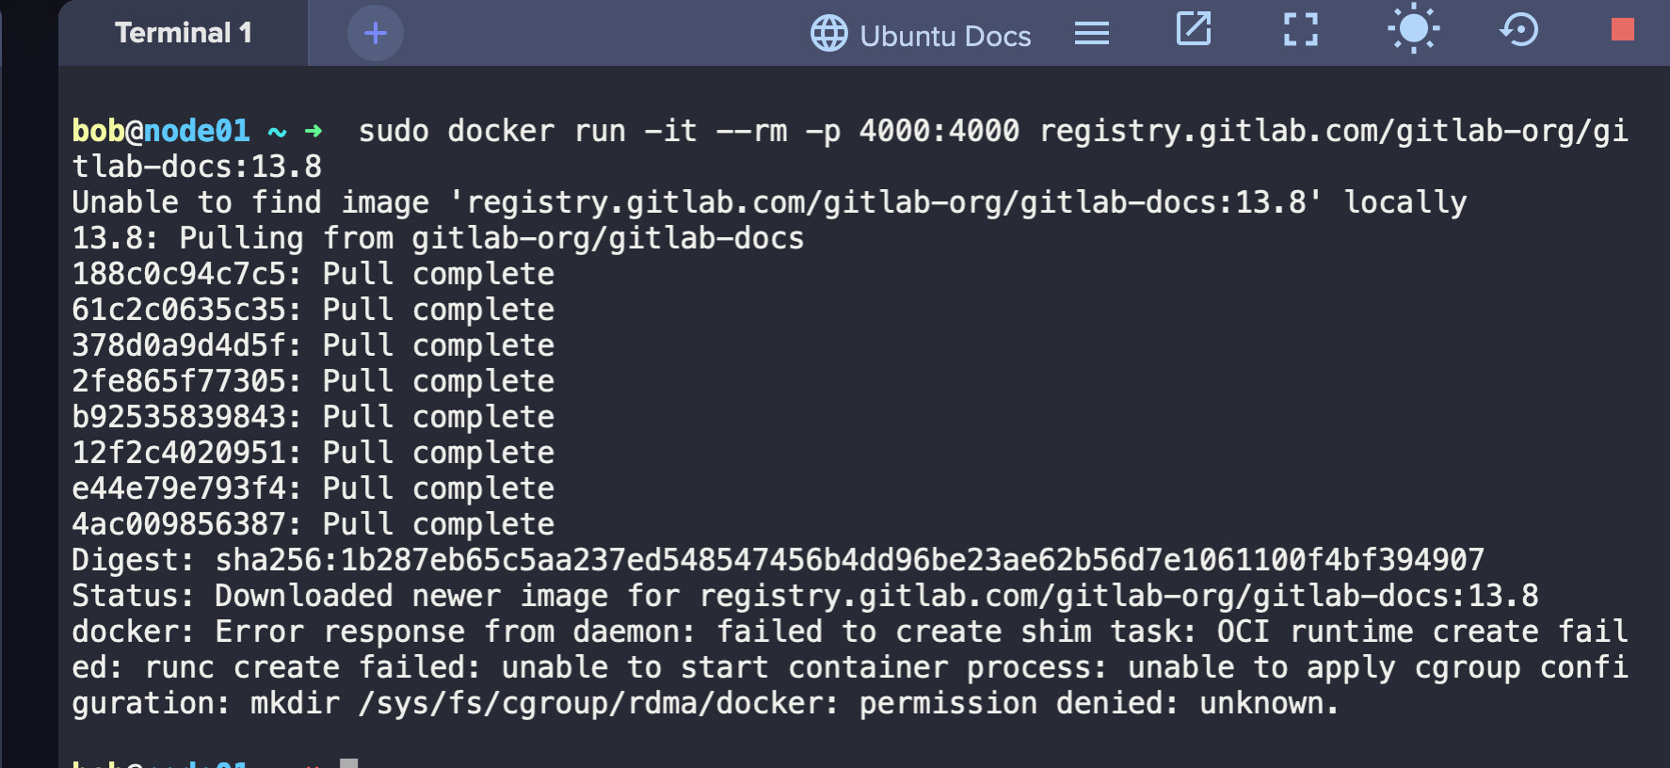Click the sudo docker run command text
Screen dimensions: 1670x768
point(687,131)
